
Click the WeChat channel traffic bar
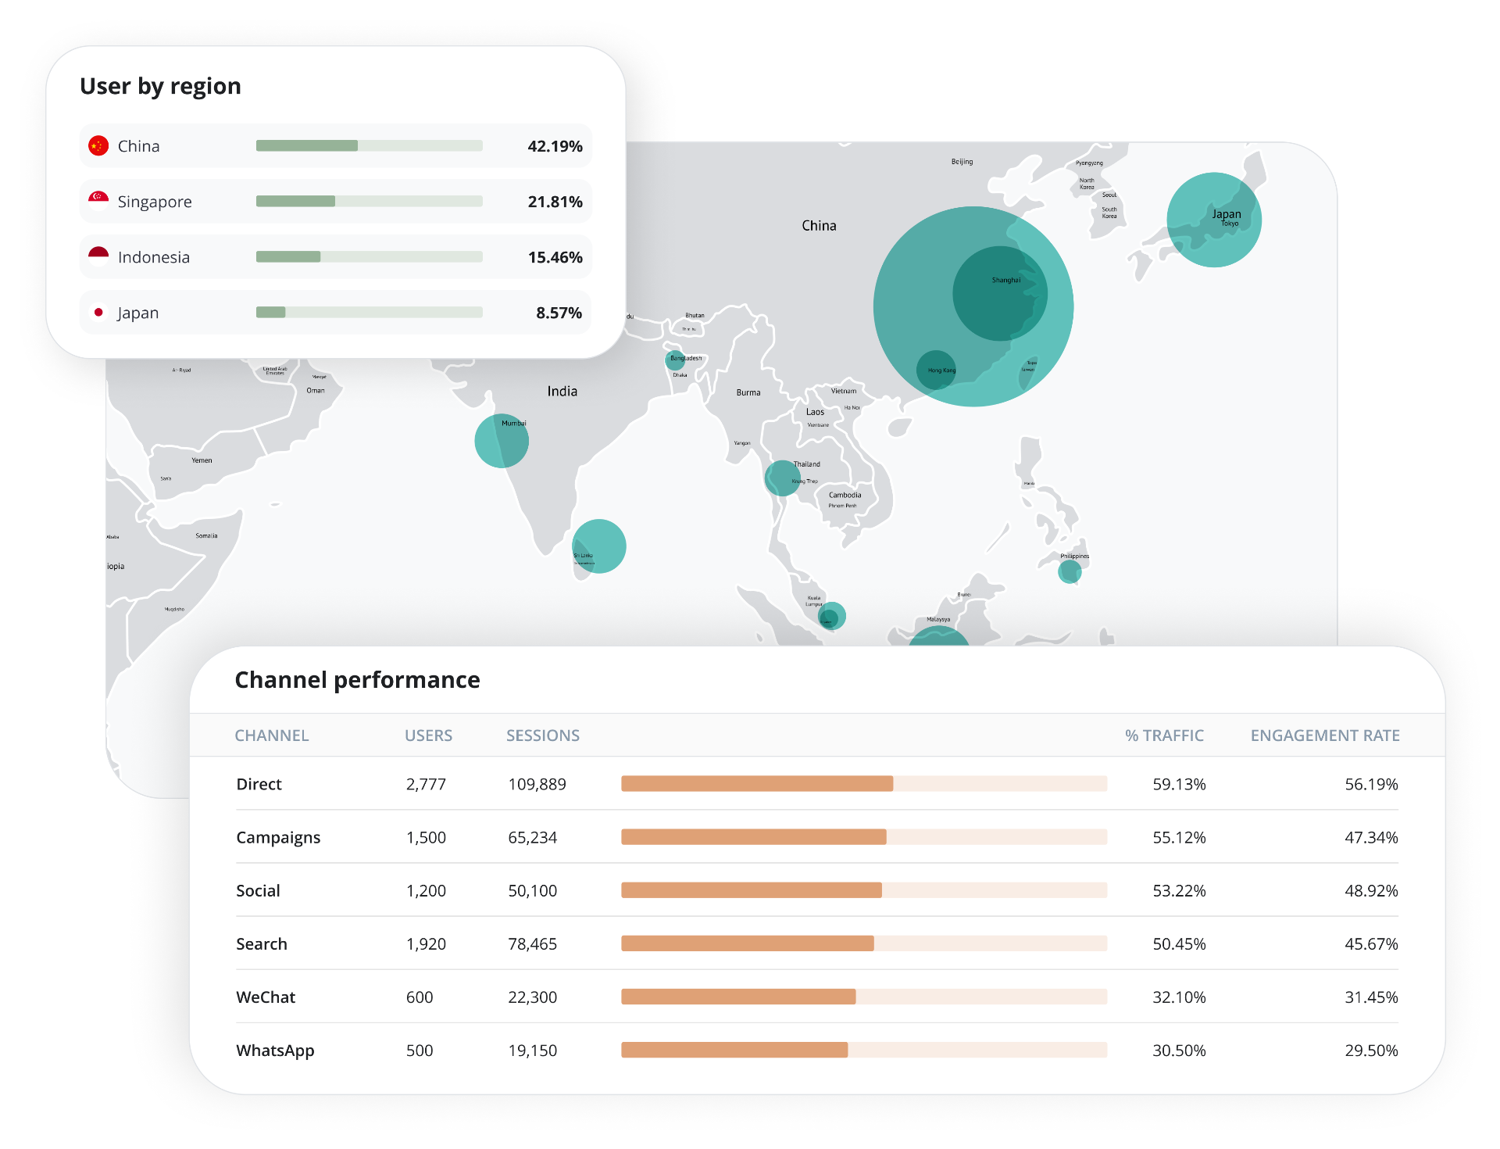click(x=864, y=996)
